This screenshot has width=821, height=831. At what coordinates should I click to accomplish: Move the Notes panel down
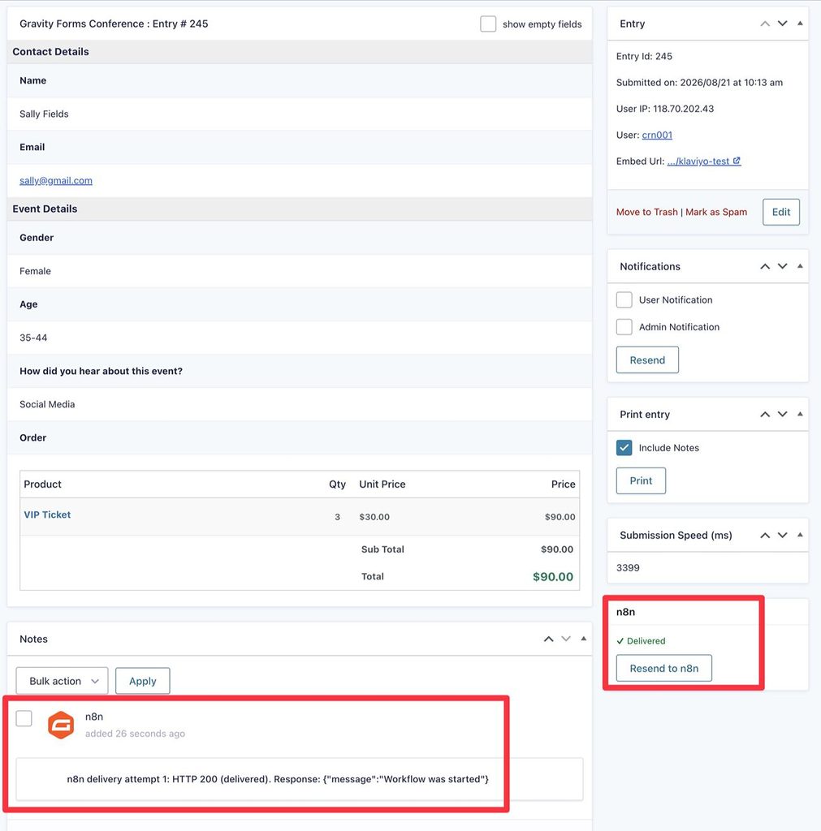[x=566, y=639]
